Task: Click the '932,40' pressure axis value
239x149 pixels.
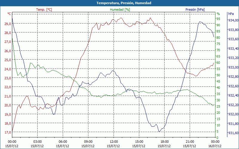Action: click(233, 95)
